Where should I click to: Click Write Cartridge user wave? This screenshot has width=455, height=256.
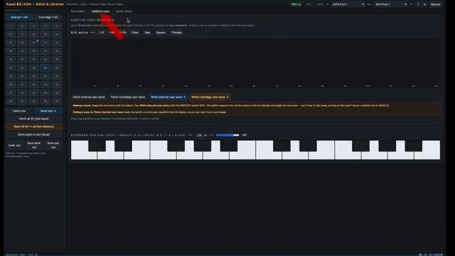pyautogui.click(x=210, y=97)
